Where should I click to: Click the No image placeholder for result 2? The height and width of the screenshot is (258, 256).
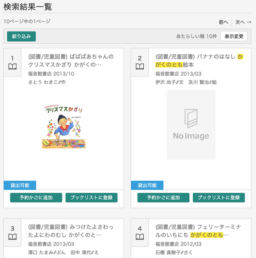[x=191, y=125]
